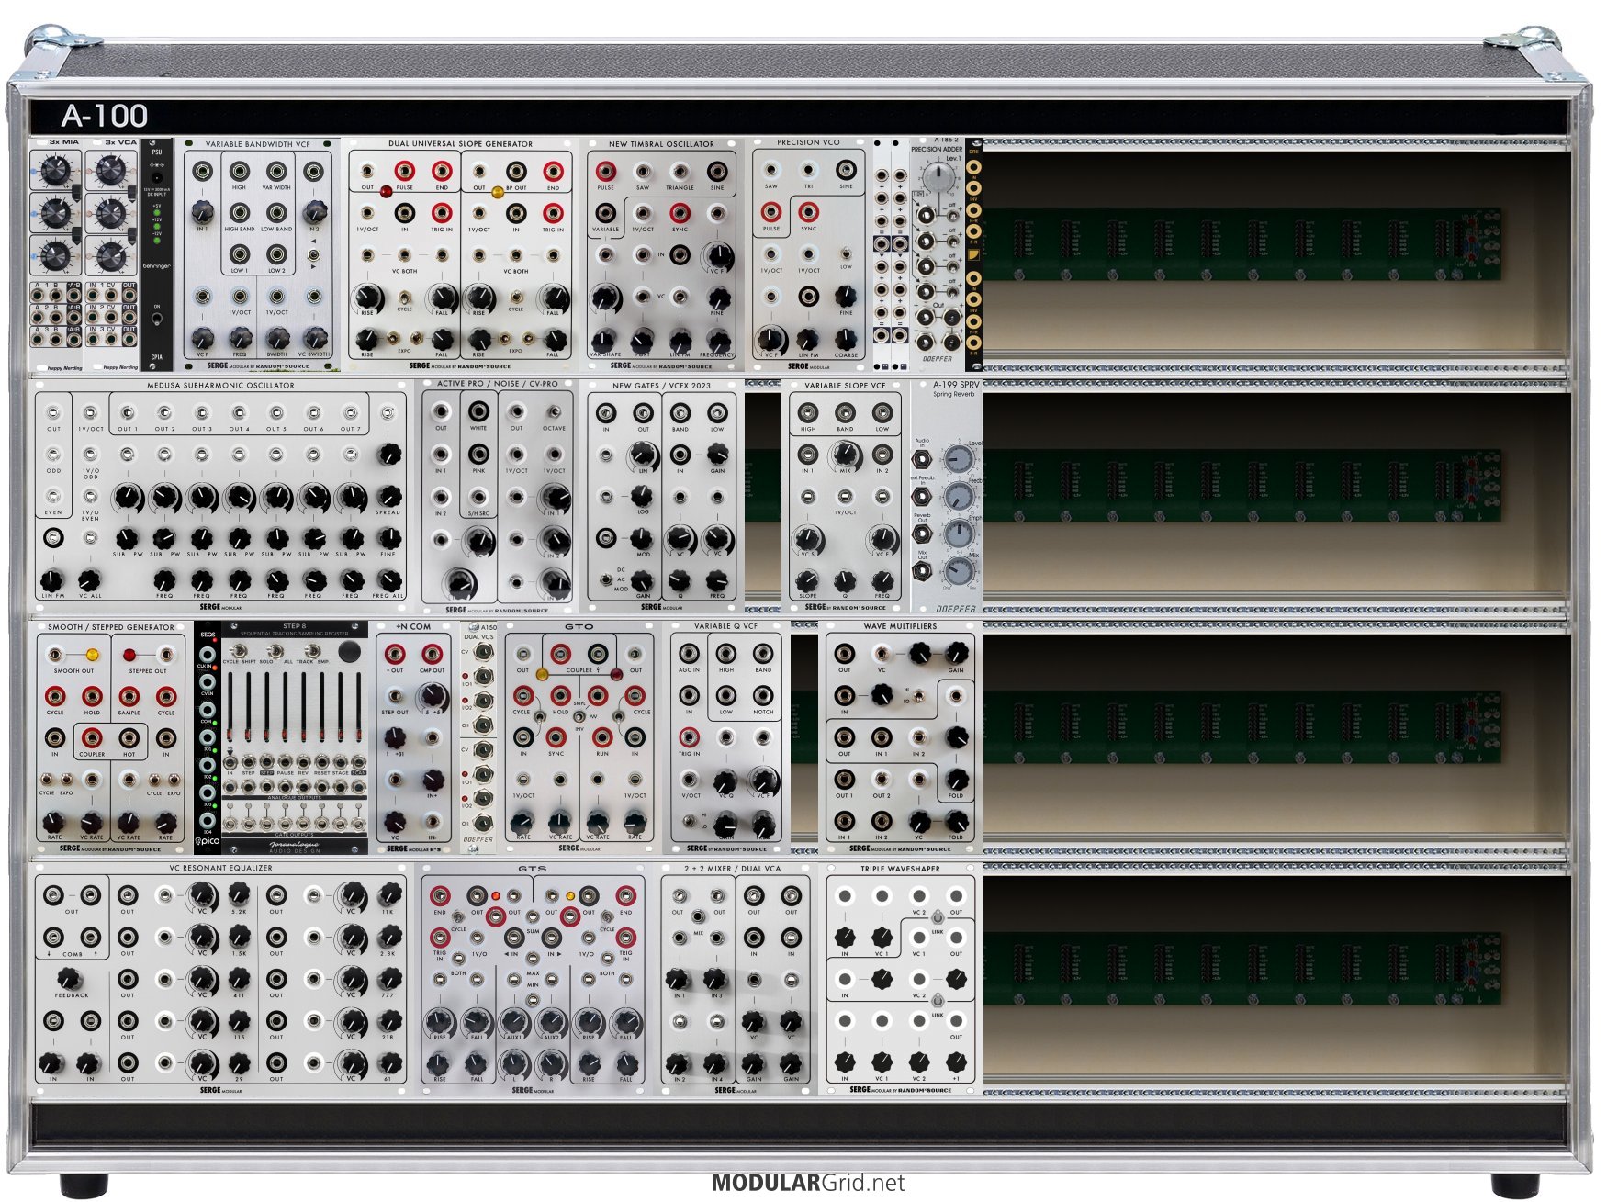The height and width of the screenshot is (1202, 1618).
Task: Click the New Timbral Oscillator title
Action: click(x=661, y=144)
